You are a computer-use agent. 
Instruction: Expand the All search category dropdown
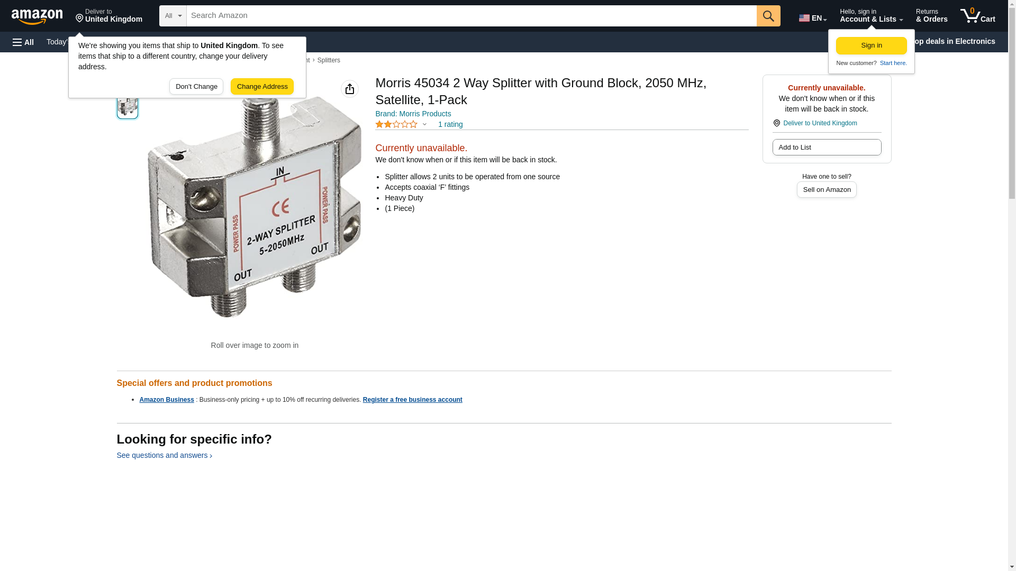[173, 16]
